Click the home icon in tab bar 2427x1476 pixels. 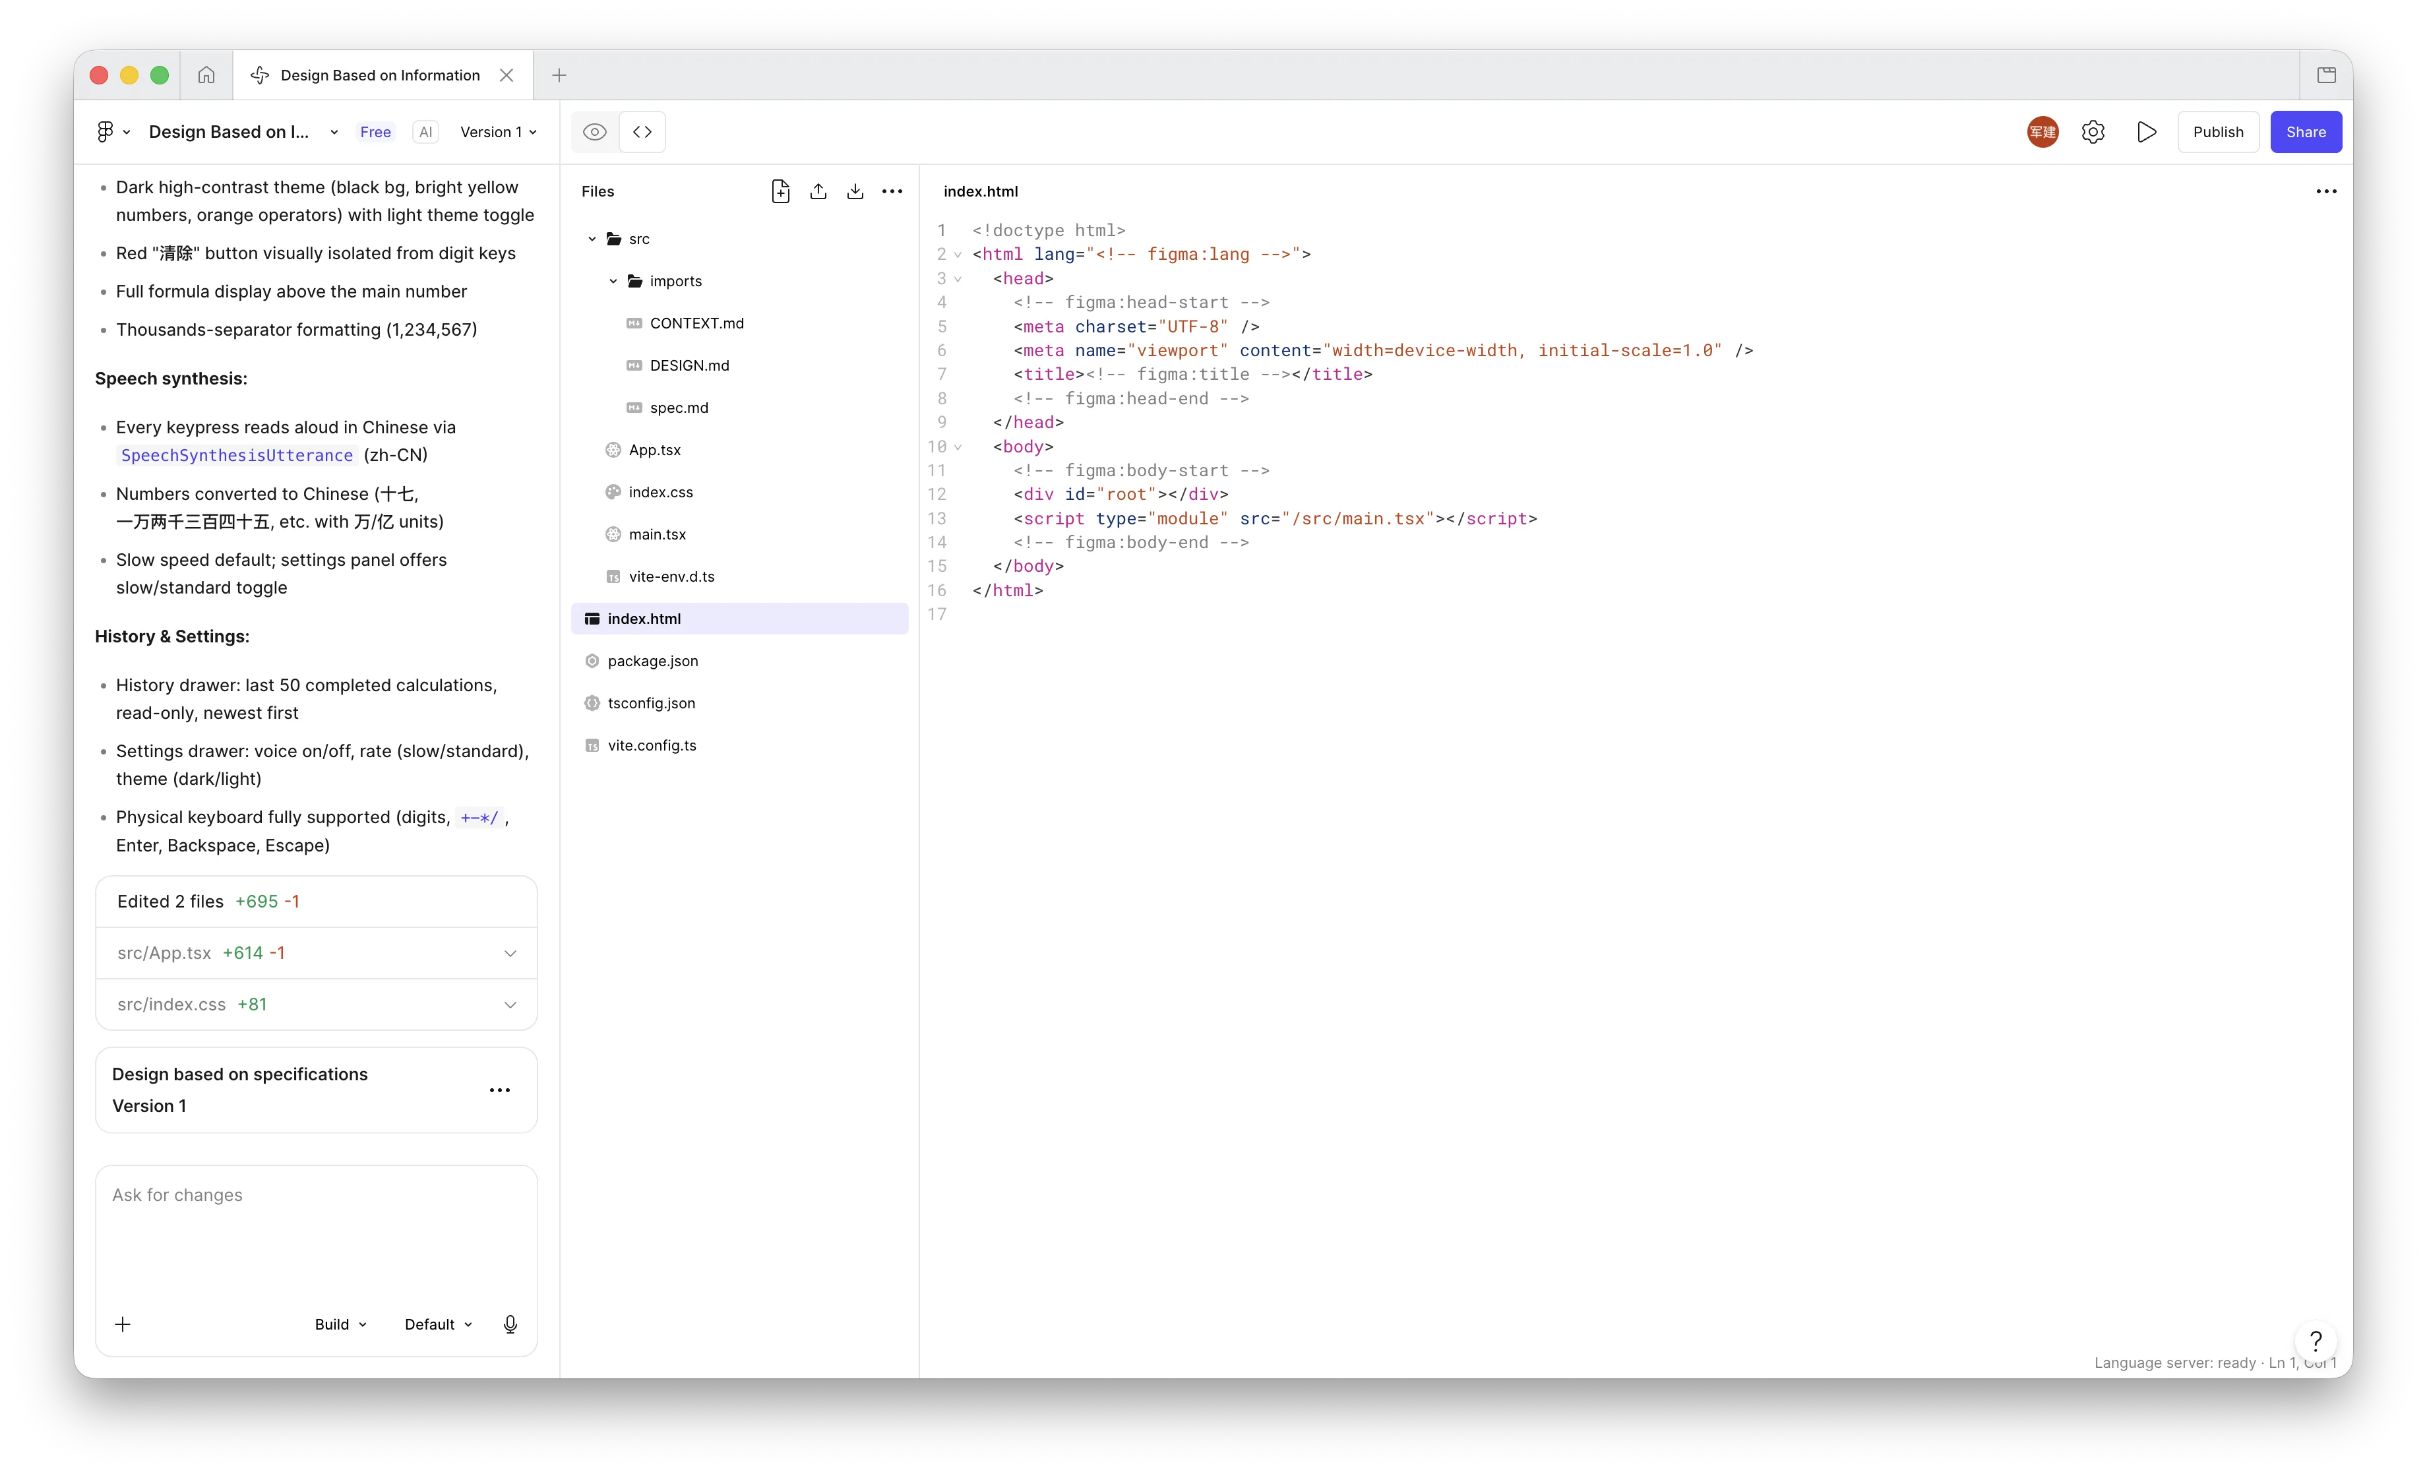pos(206,75)
